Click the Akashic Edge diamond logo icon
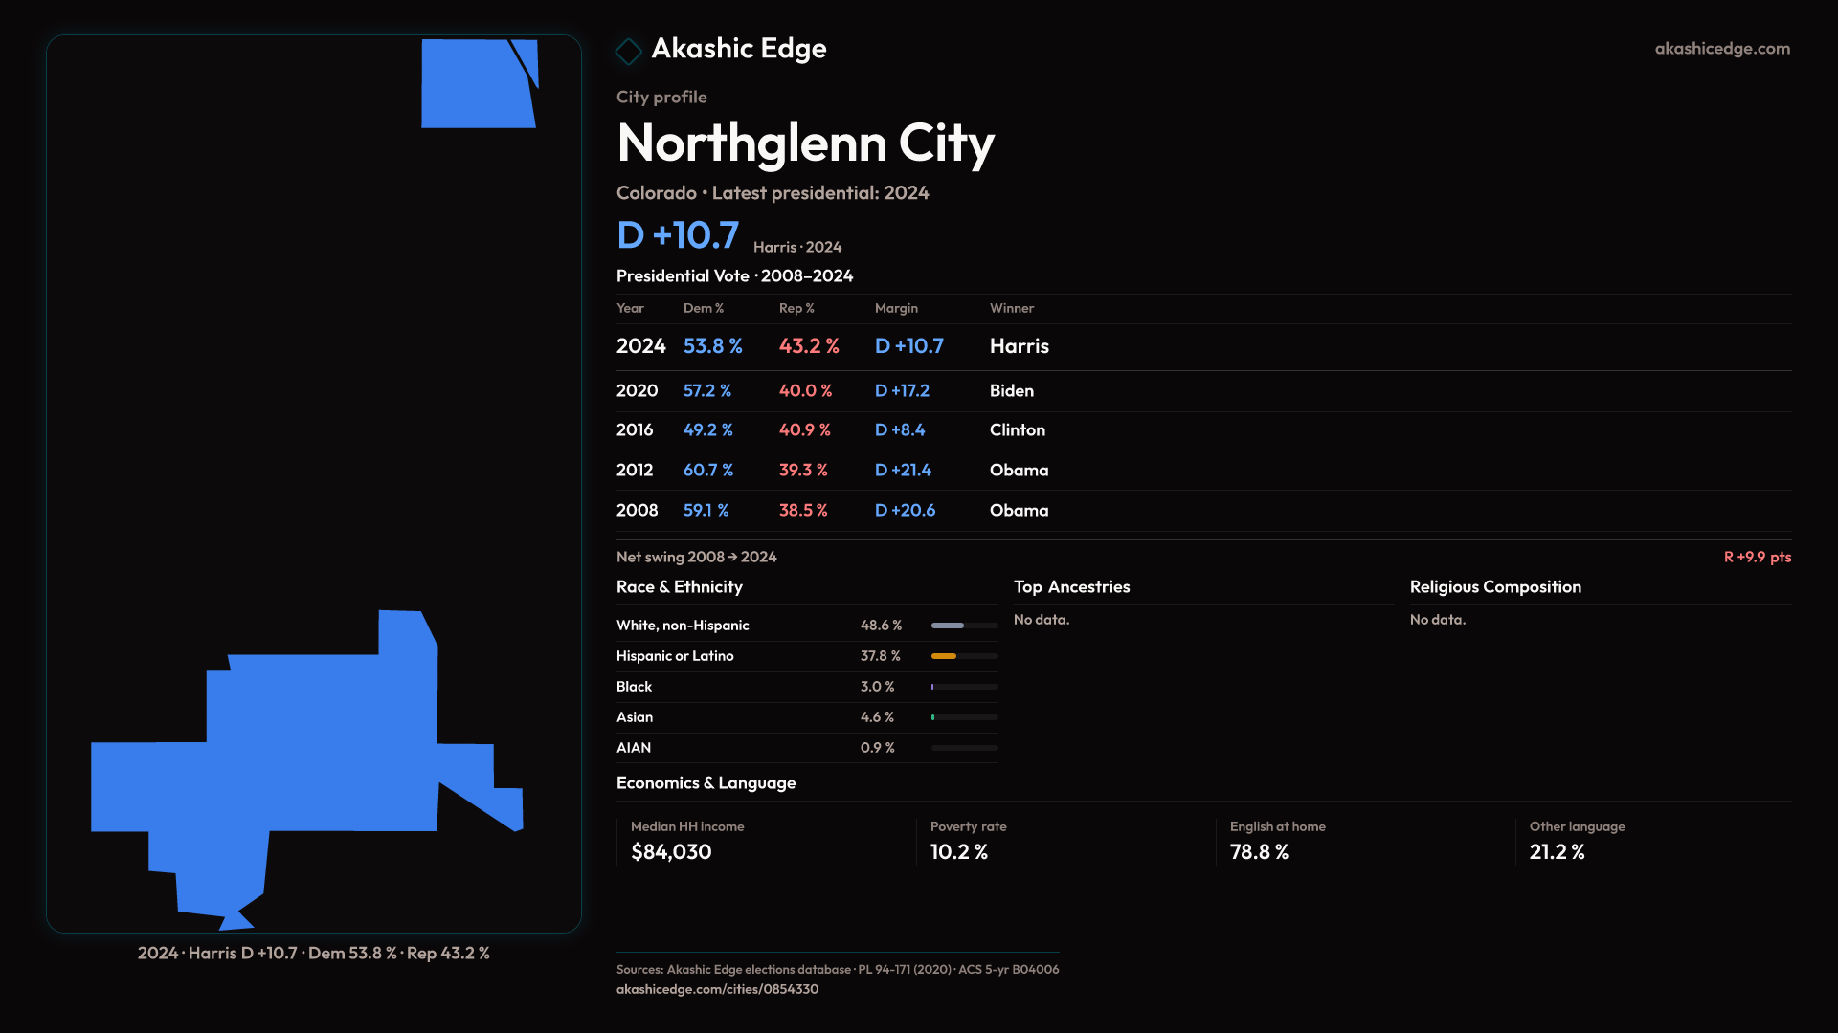1838x1033 pixels. click(629, 51)
